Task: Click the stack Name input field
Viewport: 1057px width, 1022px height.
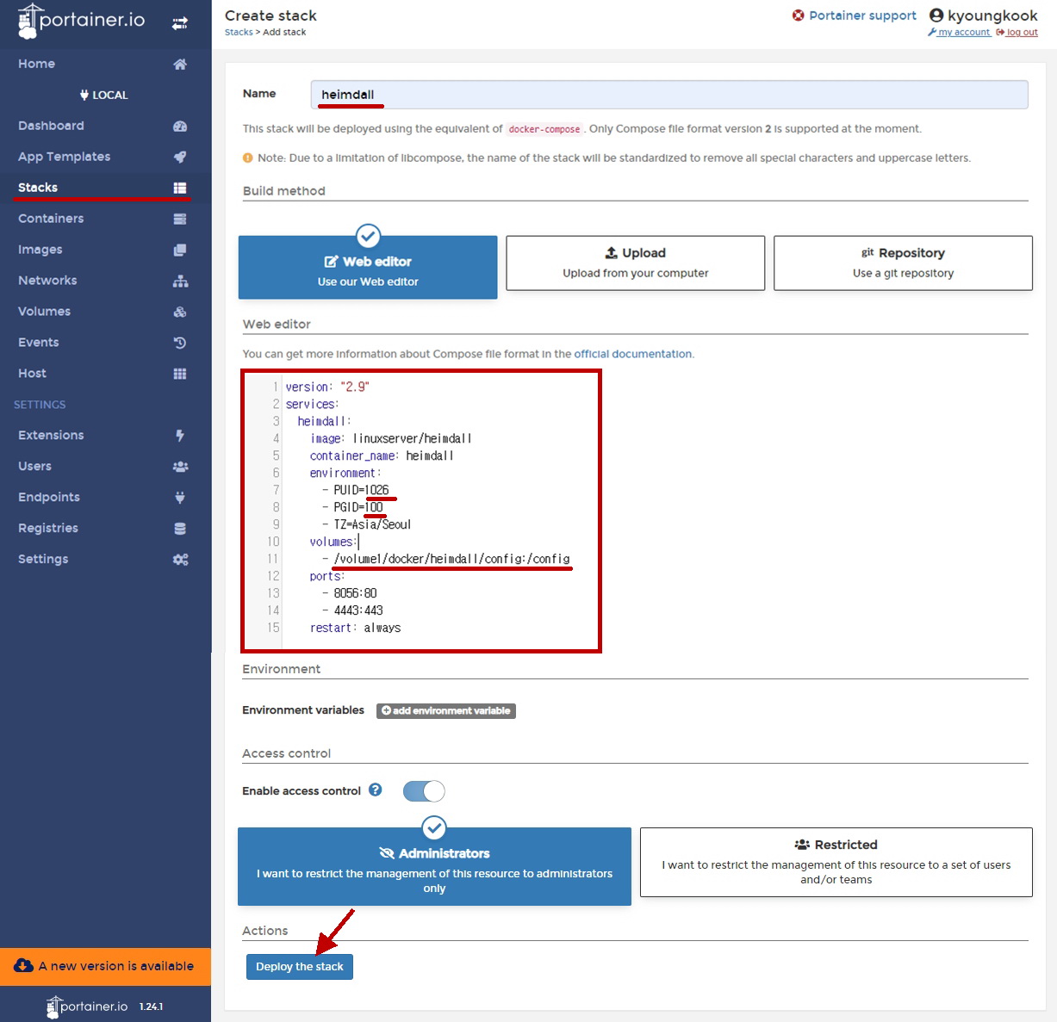Action: (669, 95)
